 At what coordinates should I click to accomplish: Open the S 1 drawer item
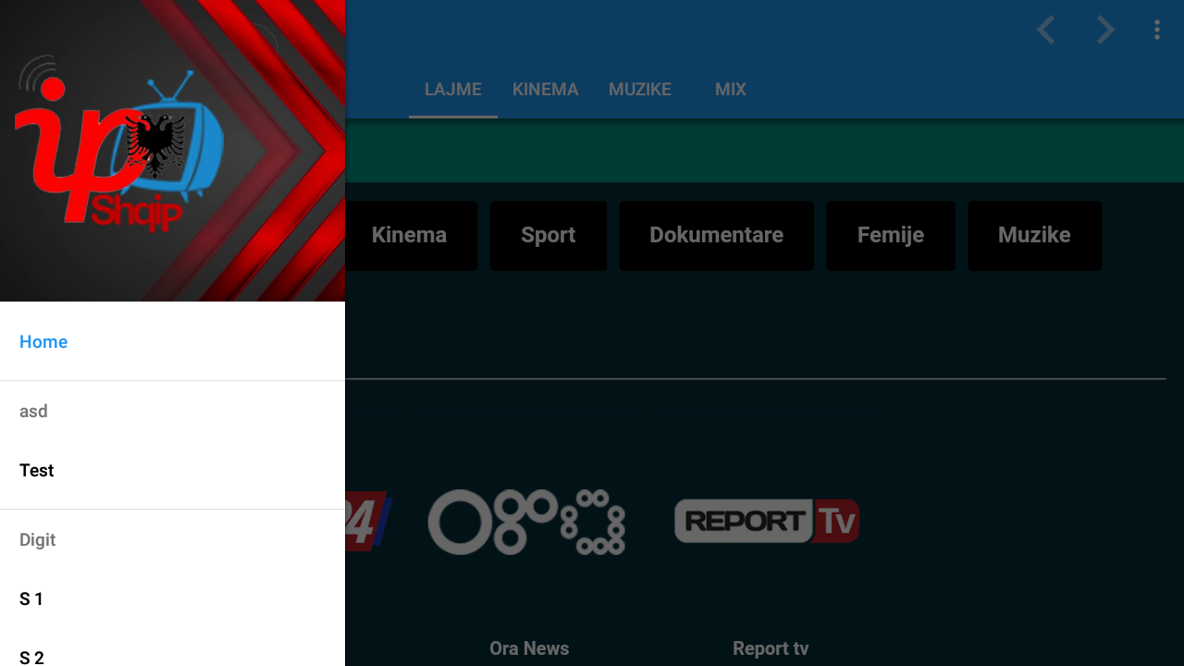pos(172,598)
